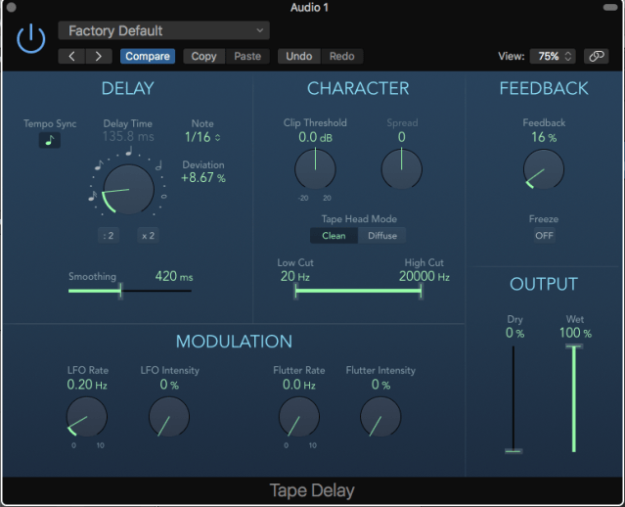The image size is (625, 507).
Task: Open the Factory Default preset dropdown
Action: 163,31
